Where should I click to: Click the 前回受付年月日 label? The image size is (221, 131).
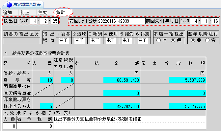click(x=162, y=21)
